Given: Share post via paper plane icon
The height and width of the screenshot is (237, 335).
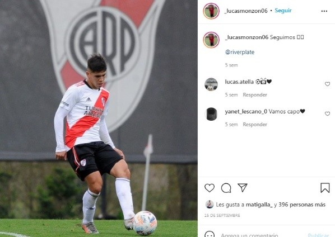Looking at the screenshot, I should (x=243, y=188).
